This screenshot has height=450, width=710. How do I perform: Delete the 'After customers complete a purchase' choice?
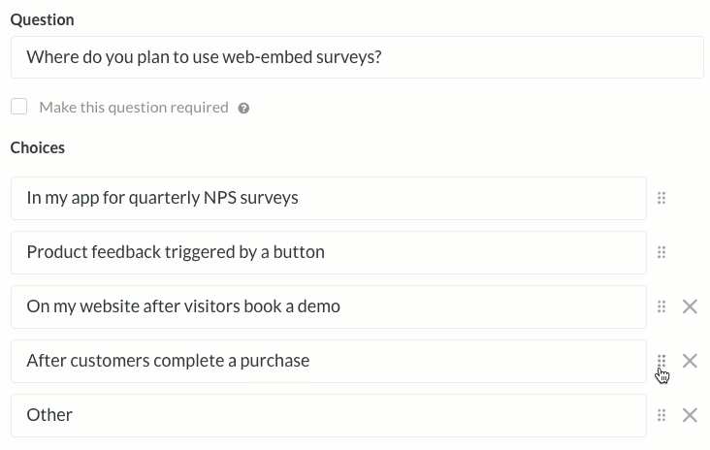(690, 361)
